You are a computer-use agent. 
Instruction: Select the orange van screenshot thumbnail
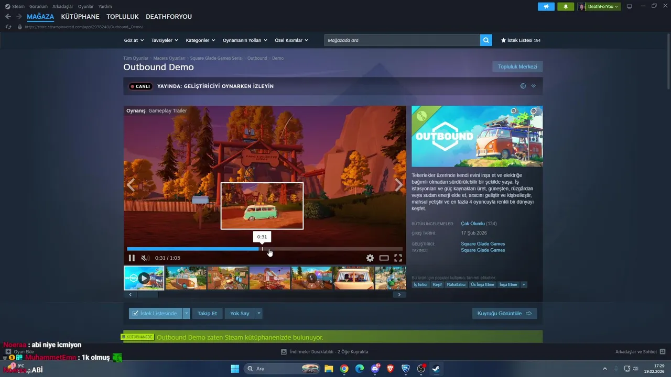pos(186,278)
